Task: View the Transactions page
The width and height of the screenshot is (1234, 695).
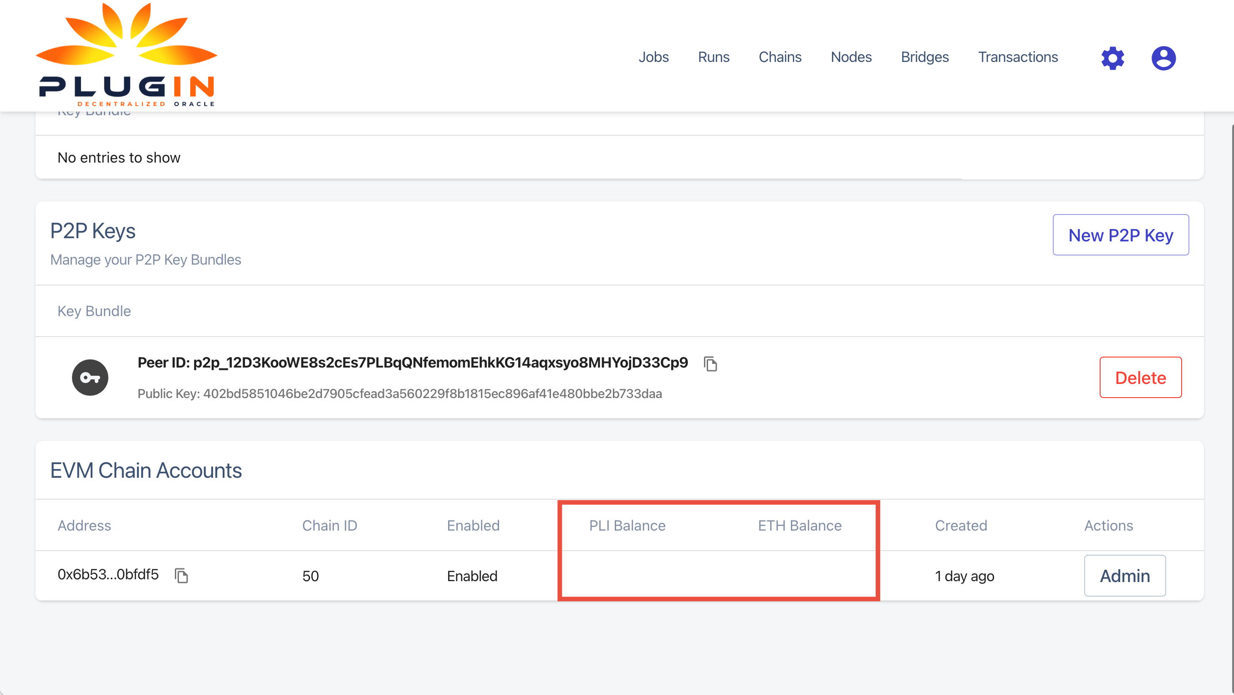Action: pyautogui.click(x=1018, y=57)
